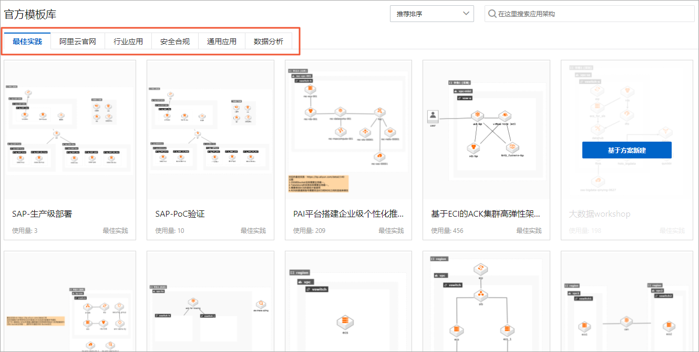Click the 使用量: 10 text

(x=170, y=230)
